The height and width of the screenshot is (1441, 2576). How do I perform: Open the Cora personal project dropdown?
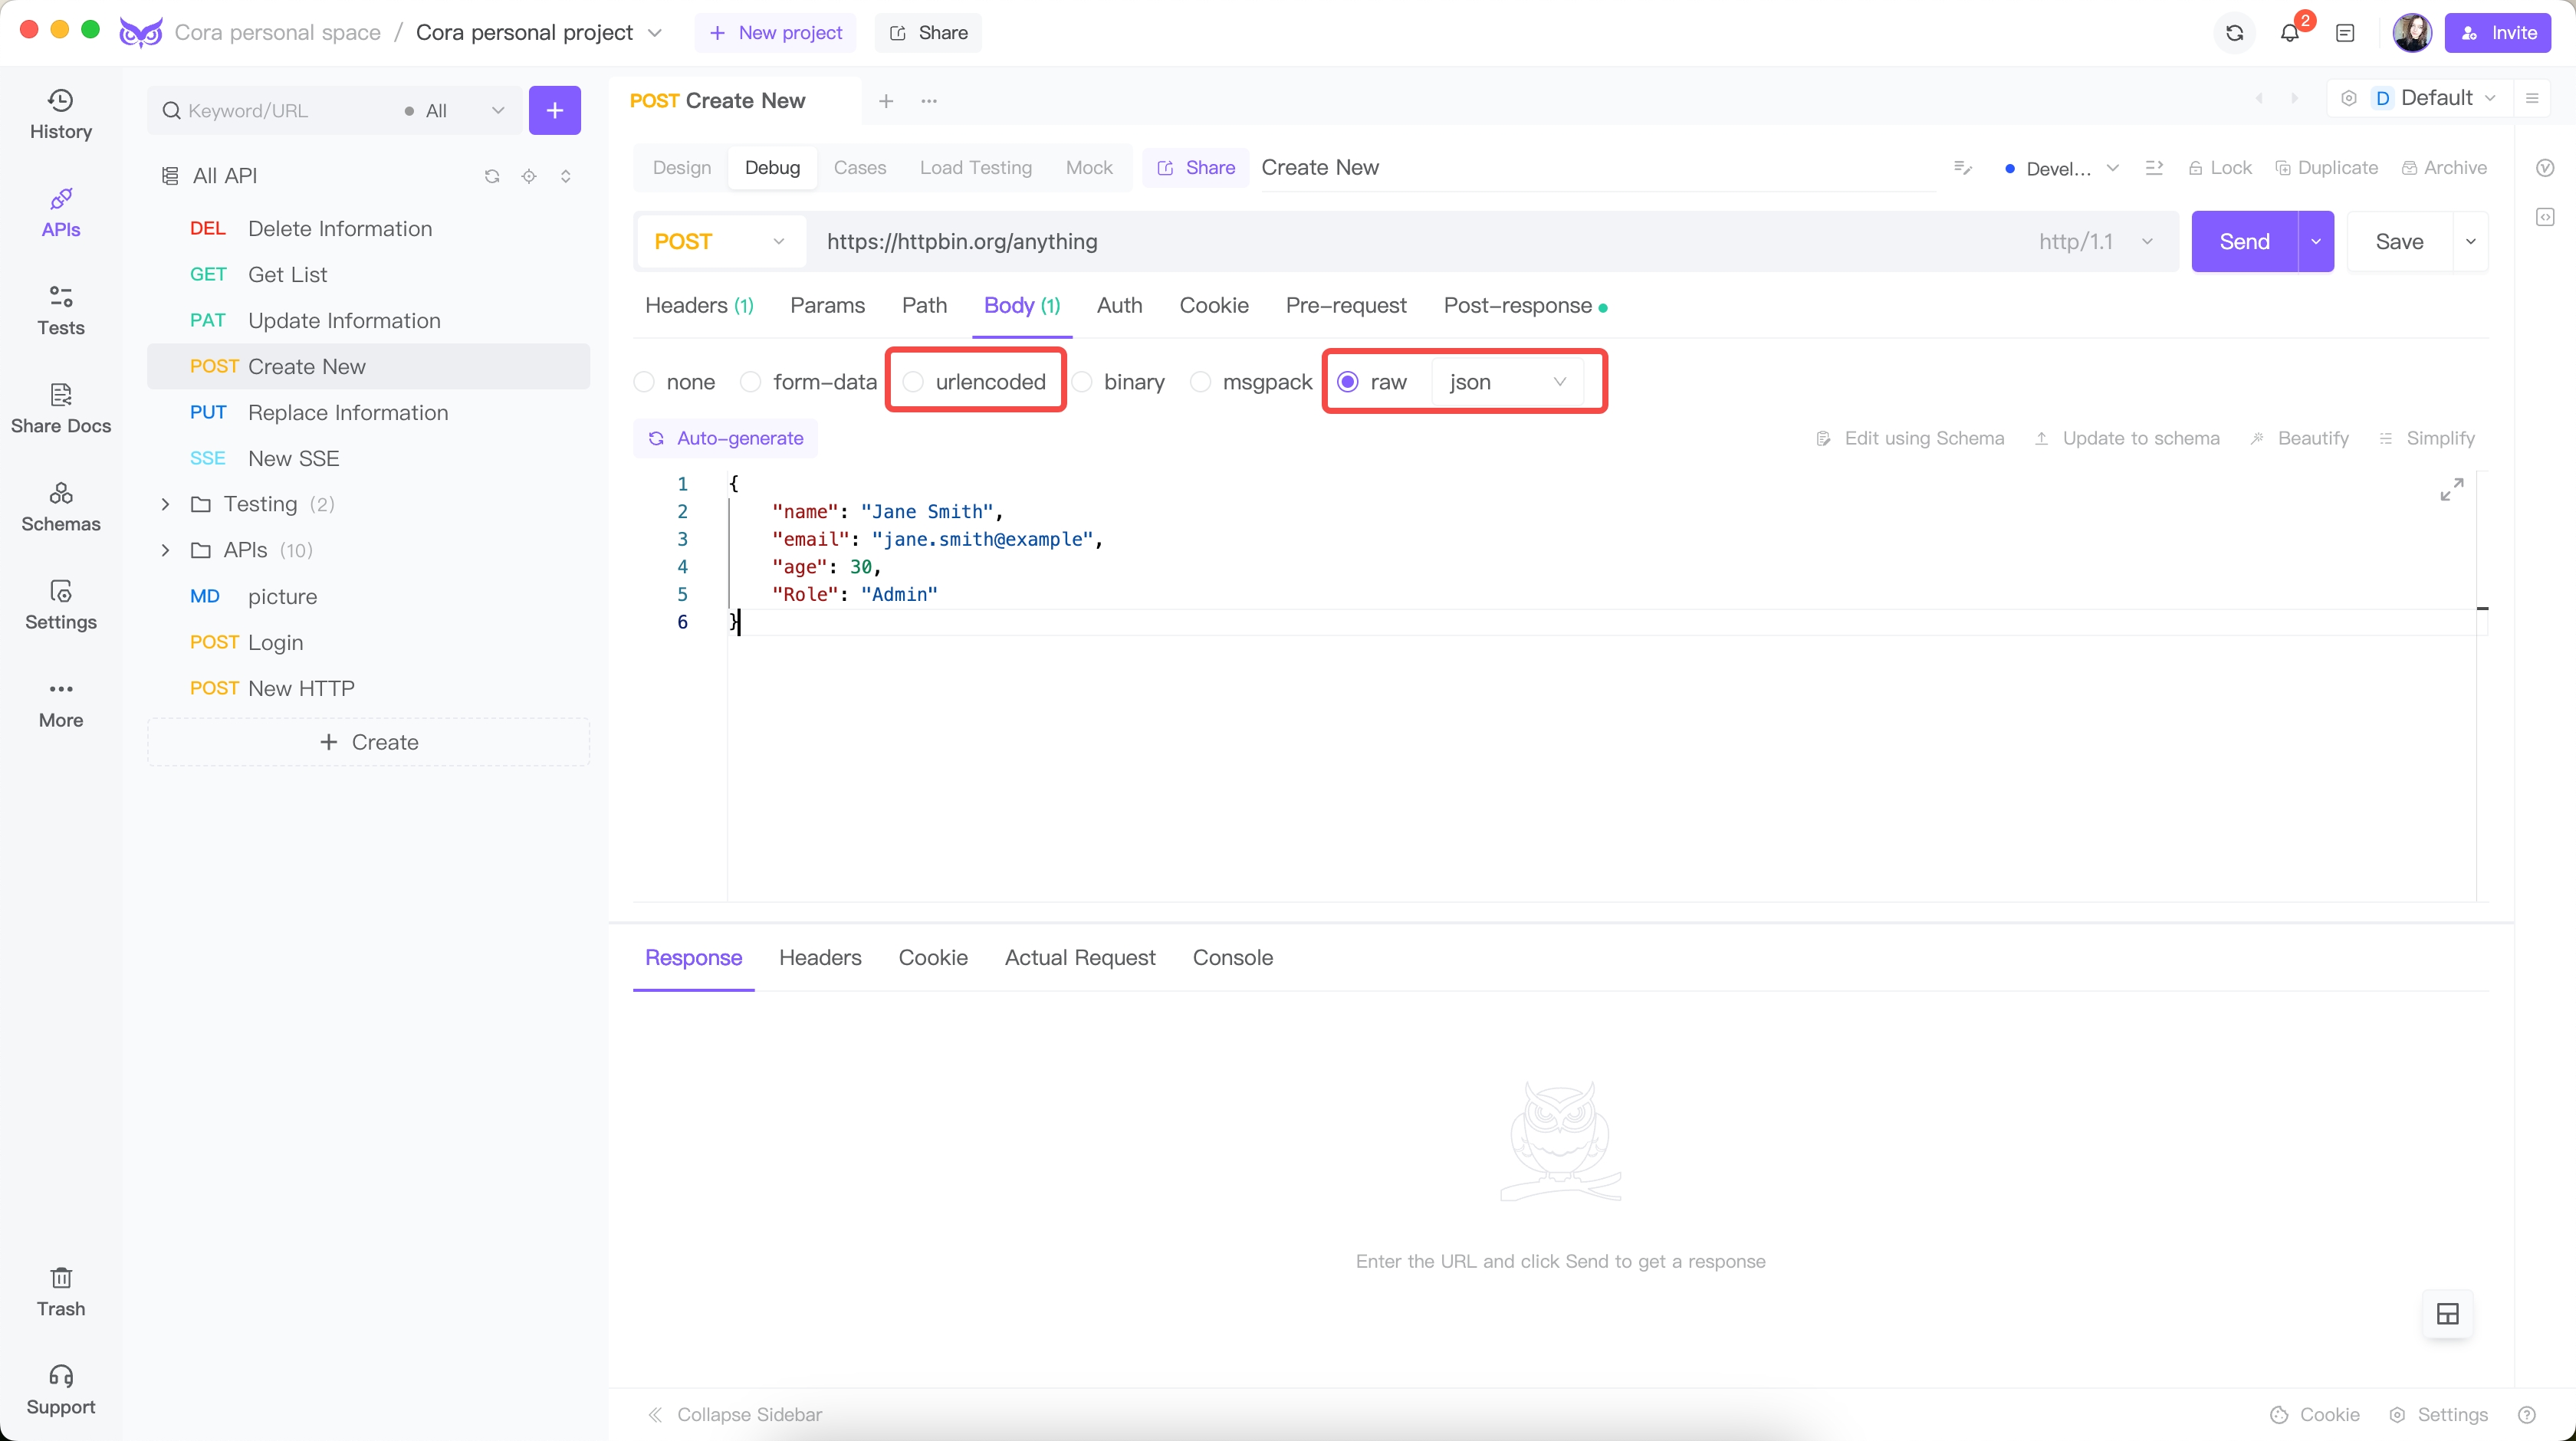click(539, 33)
